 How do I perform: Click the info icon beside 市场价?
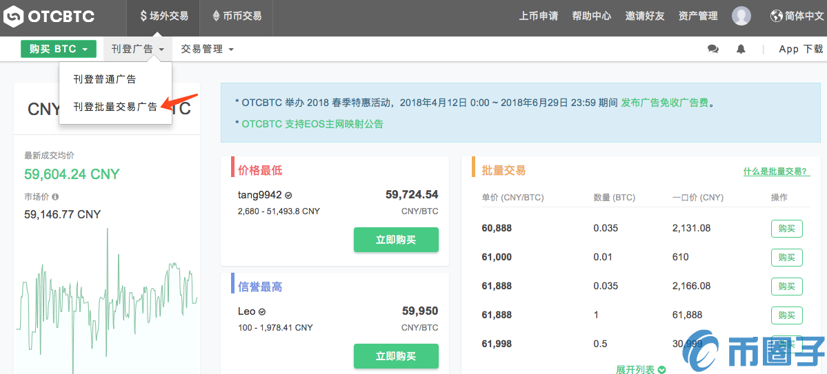(x=55, y=197)
